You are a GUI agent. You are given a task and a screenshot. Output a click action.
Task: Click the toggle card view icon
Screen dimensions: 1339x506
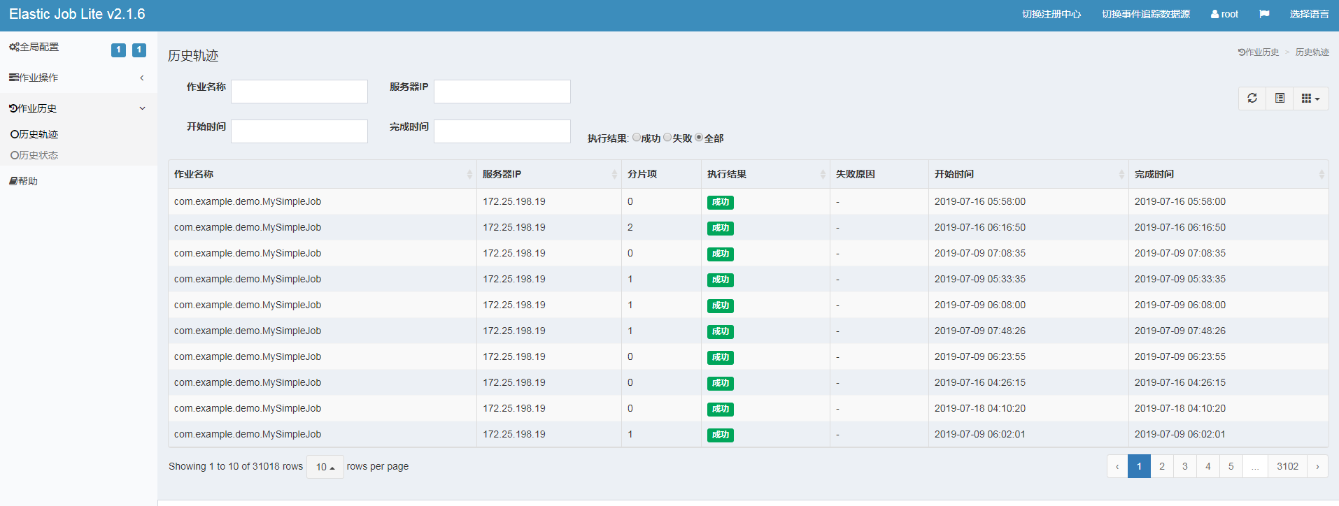click(1280, 99)
